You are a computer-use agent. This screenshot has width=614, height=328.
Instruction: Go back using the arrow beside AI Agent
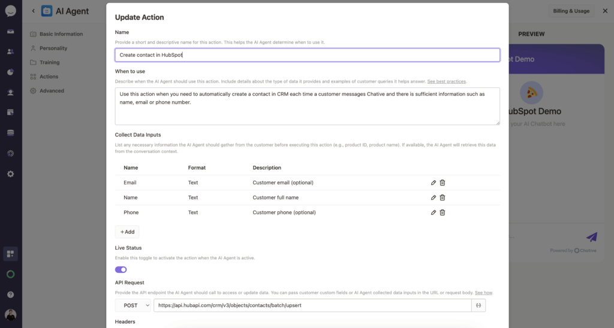(x=34, y=11)
